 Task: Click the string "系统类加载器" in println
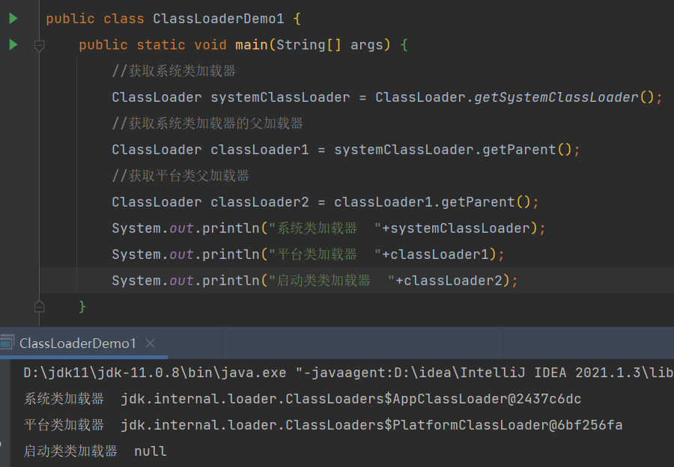[325, 228]
